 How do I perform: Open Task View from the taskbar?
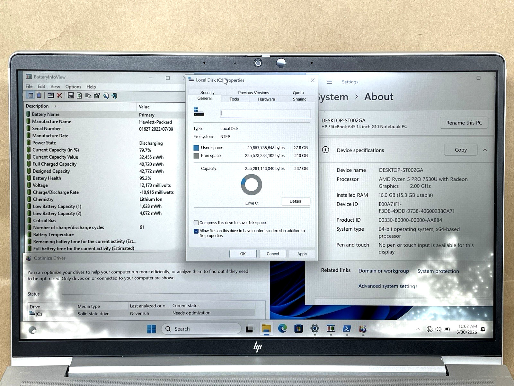[250, 329]
